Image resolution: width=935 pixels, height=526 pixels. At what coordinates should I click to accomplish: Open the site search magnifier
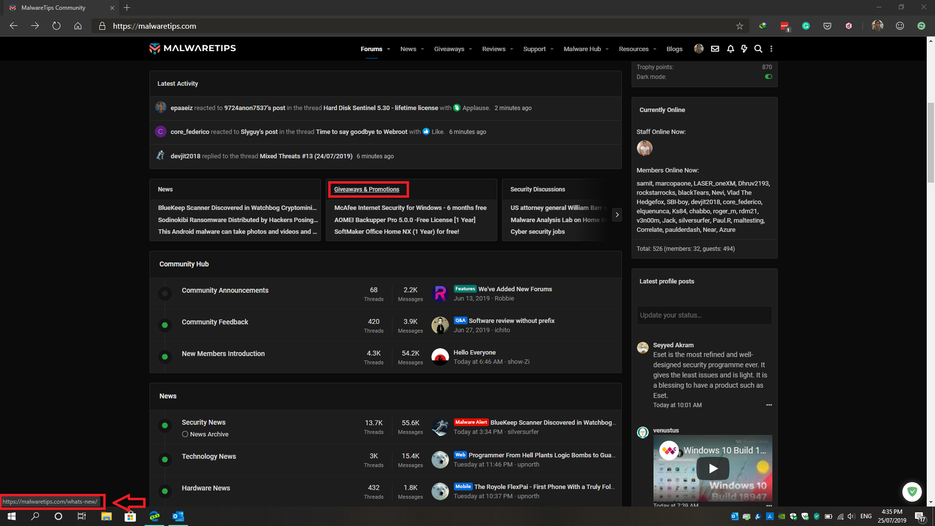click(x=758, y=49)
